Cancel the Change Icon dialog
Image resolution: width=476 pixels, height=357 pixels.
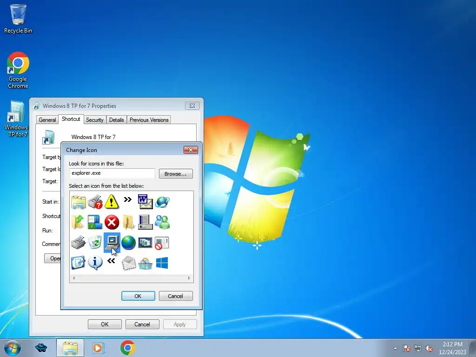tap(176, 296)
